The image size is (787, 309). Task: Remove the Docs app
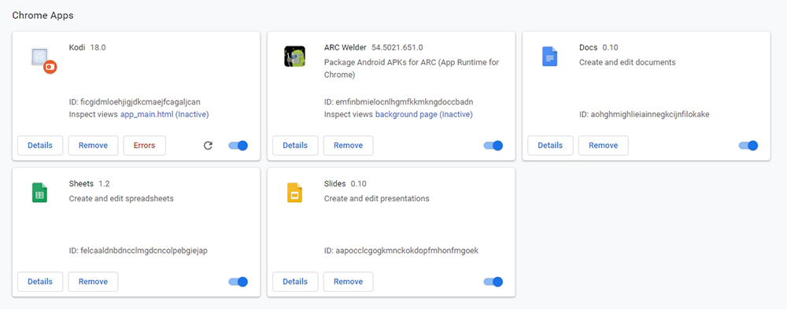604,145
